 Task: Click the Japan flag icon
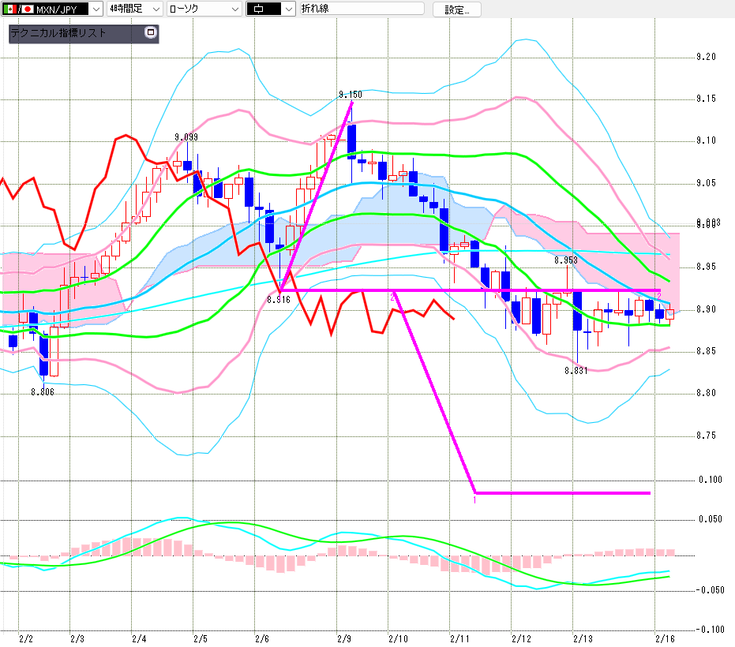pyautogui.click(x=27, y=9)
